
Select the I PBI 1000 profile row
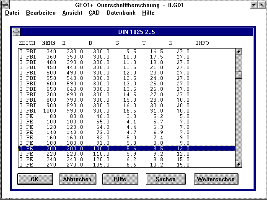[126, 110]
